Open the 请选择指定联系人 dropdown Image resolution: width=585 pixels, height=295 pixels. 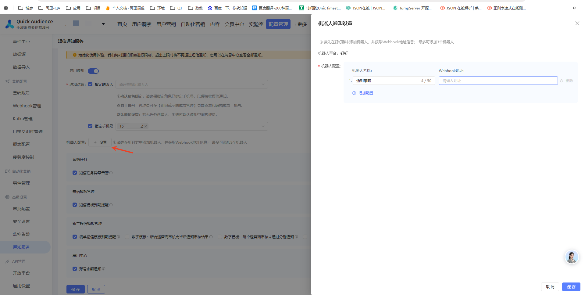(x=192, y=84)
